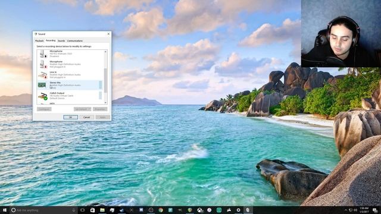The image size is (381, 214).
Task: Select the Stereo Mix sound card icon
Action: 42,85
